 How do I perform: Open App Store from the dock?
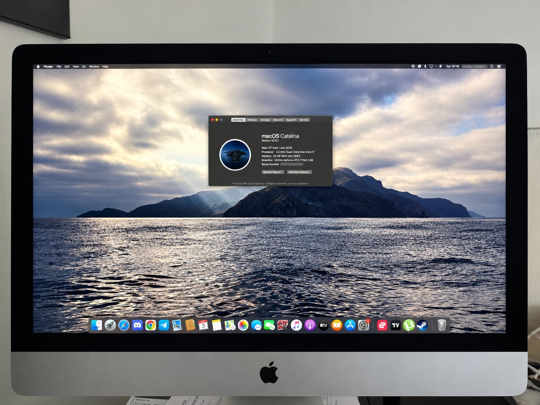(350, 325)
